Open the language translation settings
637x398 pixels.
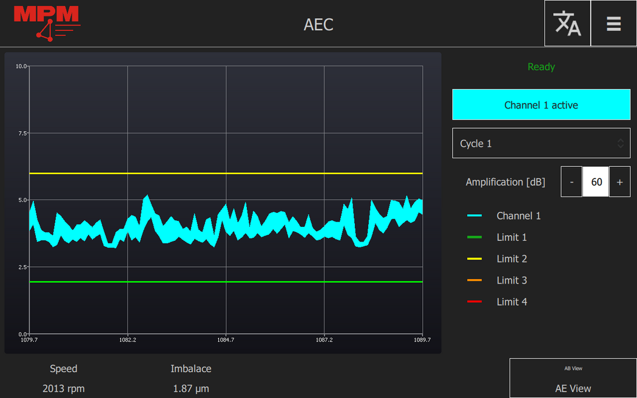567,23
